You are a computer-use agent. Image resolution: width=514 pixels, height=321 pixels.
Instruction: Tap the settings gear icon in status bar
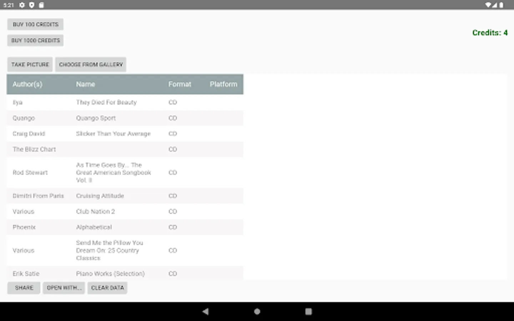pyautogui.click(x=22, y=5)
